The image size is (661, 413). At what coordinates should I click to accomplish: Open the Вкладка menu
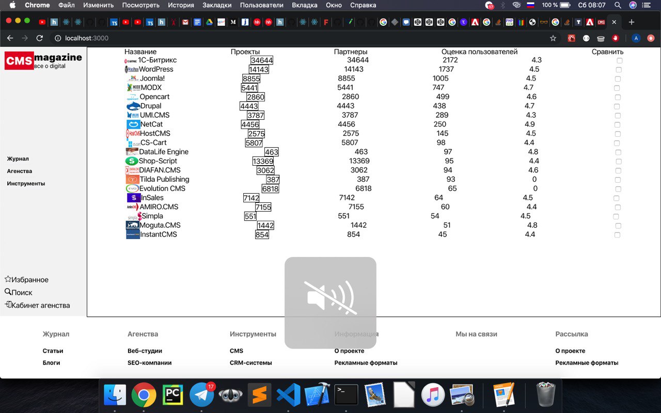coord(305,5)
